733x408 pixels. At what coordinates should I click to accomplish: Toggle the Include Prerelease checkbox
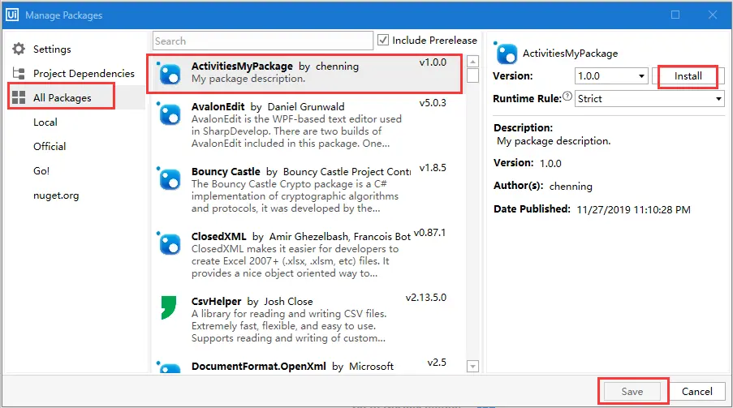[x=383, y=40]
